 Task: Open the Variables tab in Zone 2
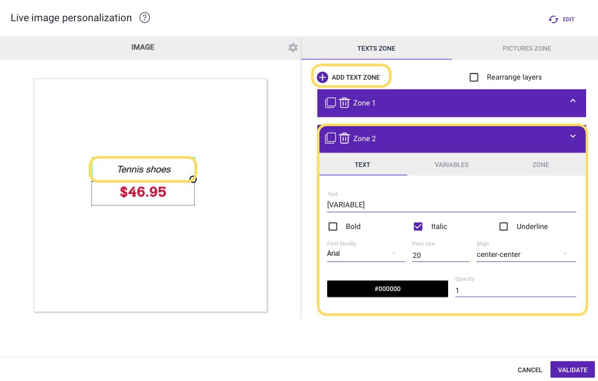point(451,165)
